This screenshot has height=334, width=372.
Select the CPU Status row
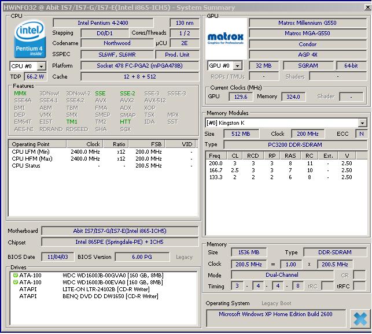click(x=103, y=165)
